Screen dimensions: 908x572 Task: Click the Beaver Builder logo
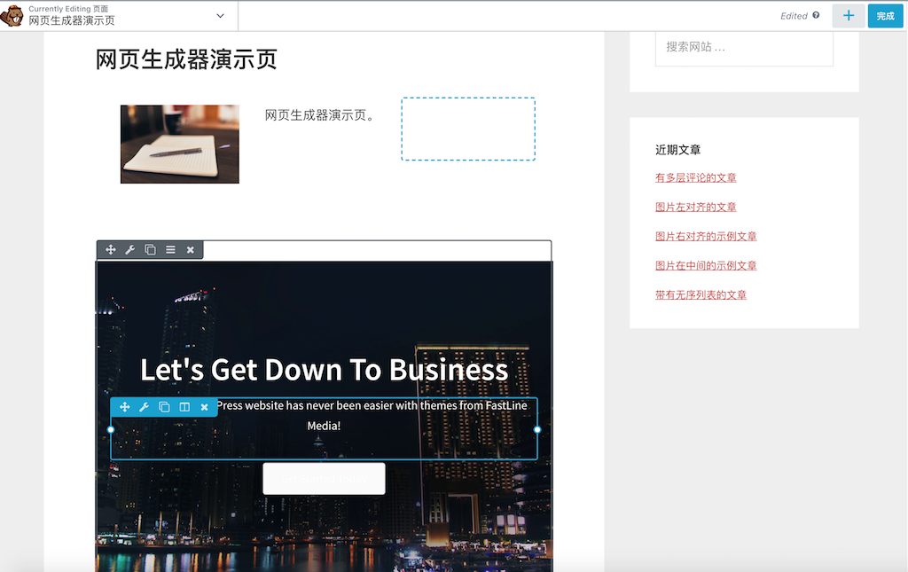[x=12, y=15]
